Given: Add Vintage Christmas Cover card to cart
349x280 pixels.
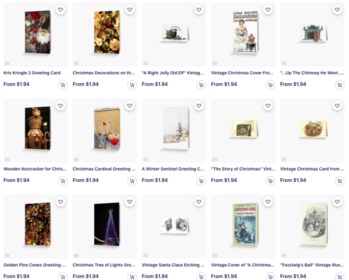Looking at the screenshot, I should [x=270, y=85].
